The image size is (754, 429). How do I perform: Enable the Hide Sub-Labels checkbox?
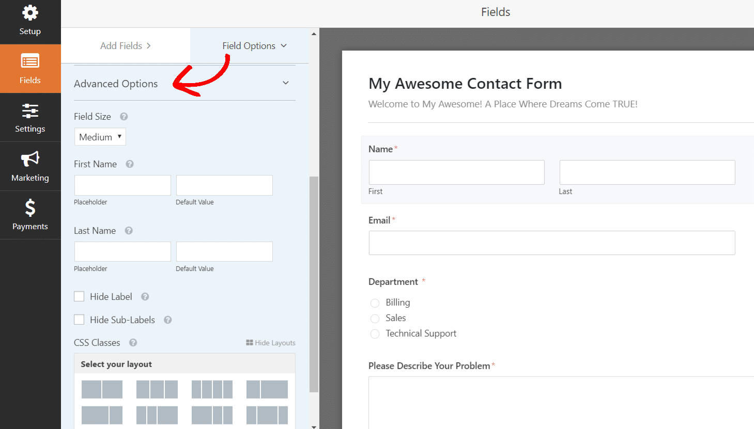coord(79,320)
